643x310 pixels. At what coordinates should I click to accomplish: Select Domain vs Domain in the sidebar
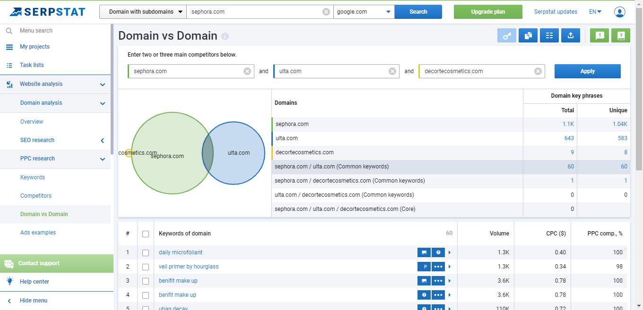click(44, 214)
